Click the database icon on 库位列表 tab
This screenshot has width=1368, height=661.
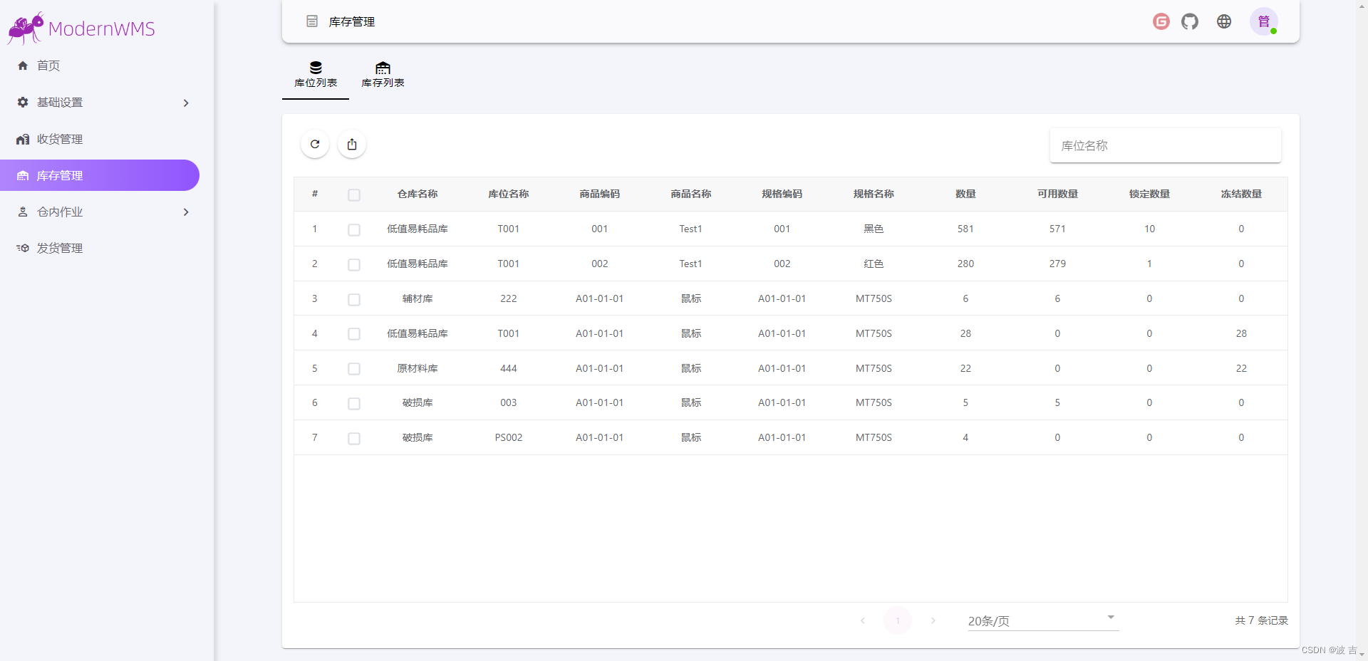pos(316,68)
